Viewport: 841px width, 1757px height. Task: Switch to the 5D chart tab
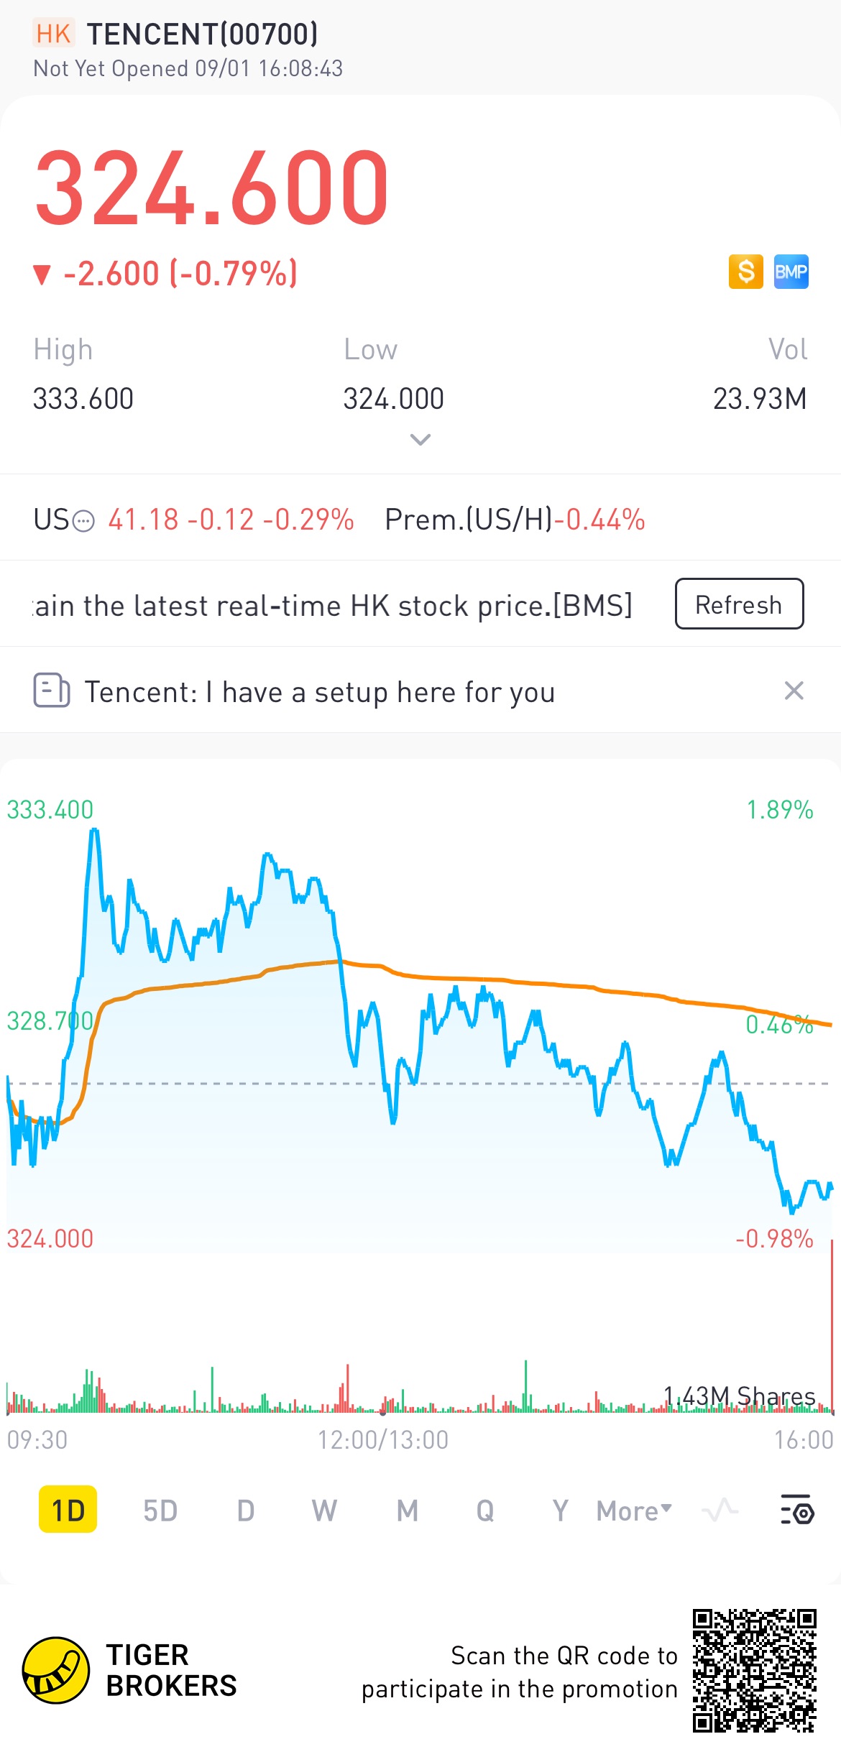pyautogui.click(x=160, y=1511)
